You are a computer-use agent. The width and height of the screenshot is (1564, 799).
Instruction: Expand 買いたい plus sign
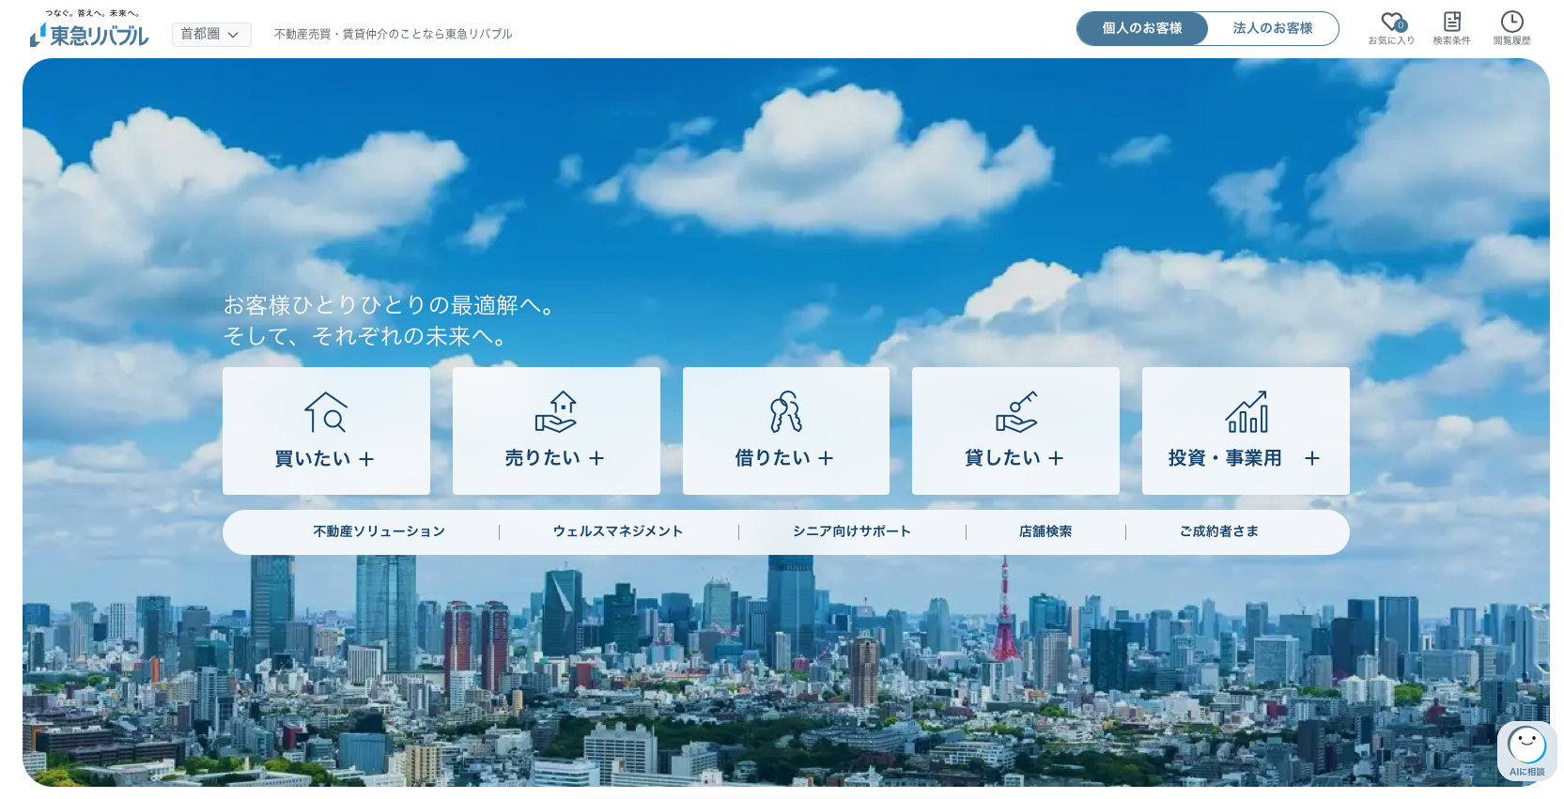point(366,459)
